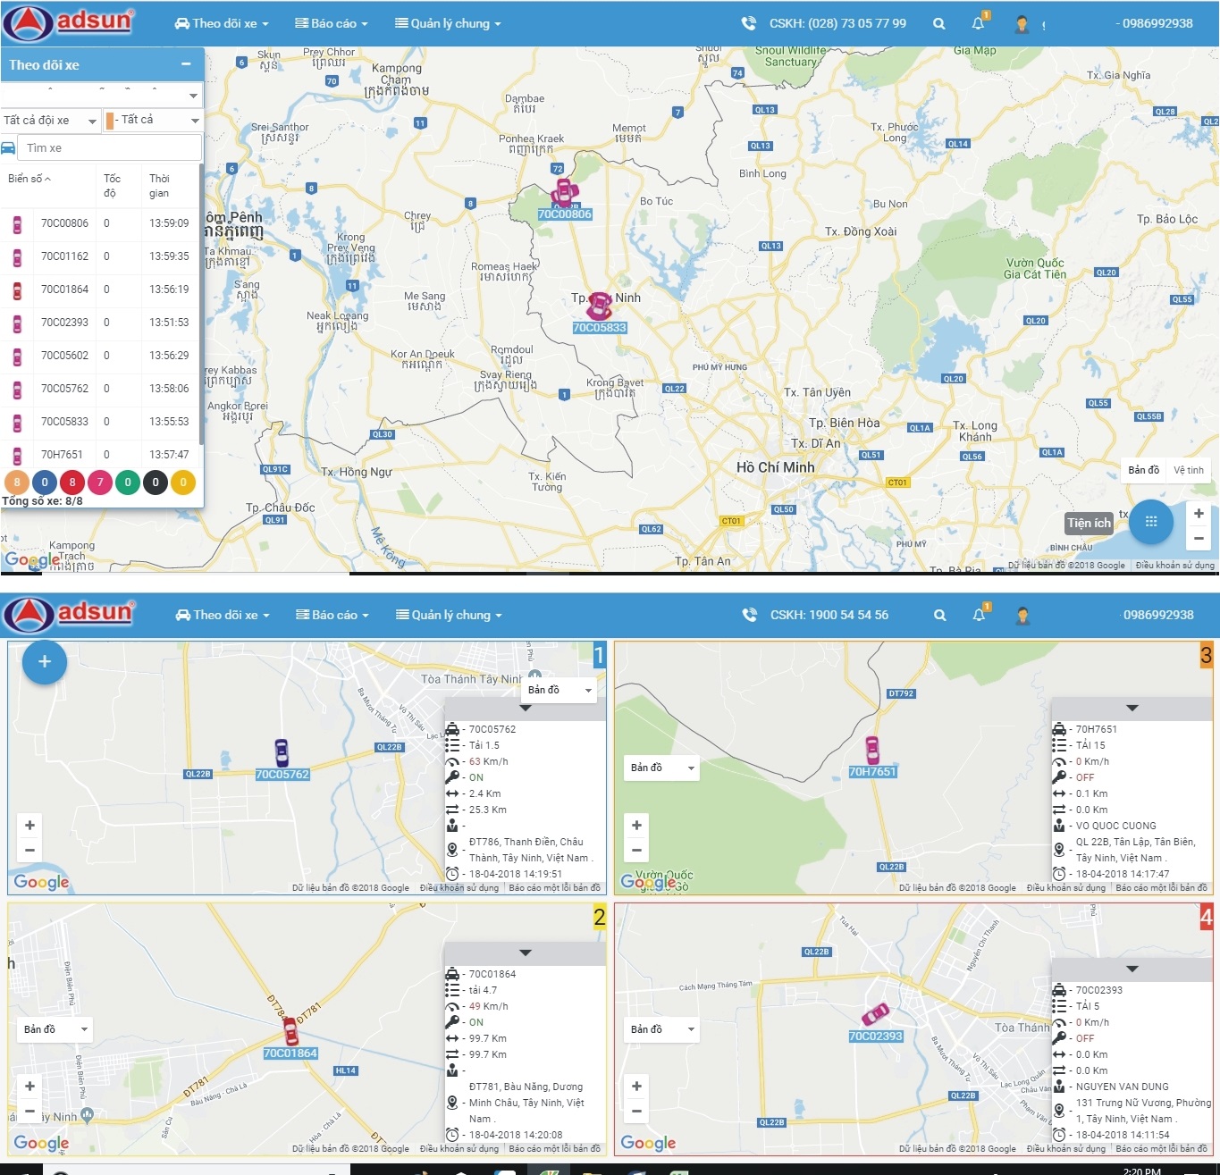Open the notification bell in top navbar
Screen dimensions: 1220x1175
tap(978, 24)
